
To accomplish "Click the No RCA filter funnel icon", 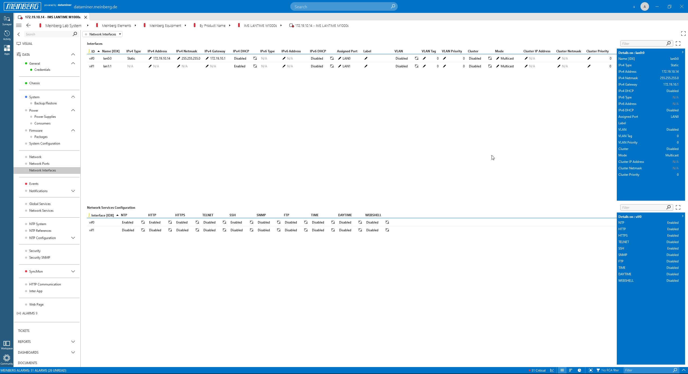I will 598,370.
